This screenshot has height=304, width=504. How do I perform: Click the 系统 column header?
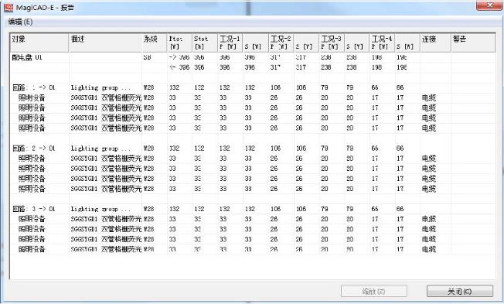click(155, 43)
